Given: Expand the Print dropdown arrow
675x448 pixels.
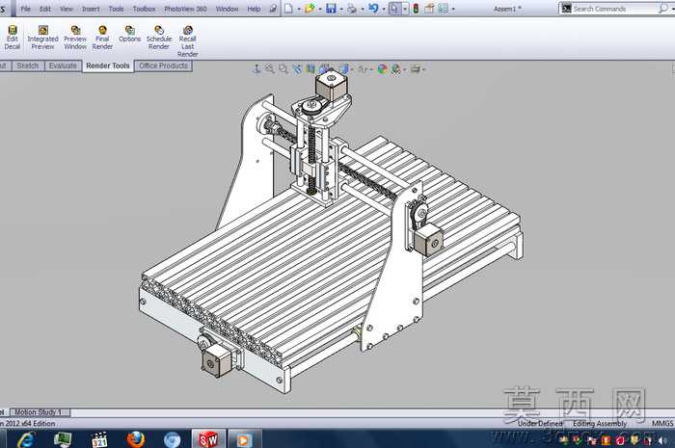Looking at the screenshot, I should click(x=362, y=9).
